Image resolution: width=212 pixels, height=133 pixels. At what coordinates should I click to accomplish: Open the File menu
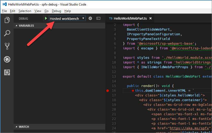click(x=4, y=11)
